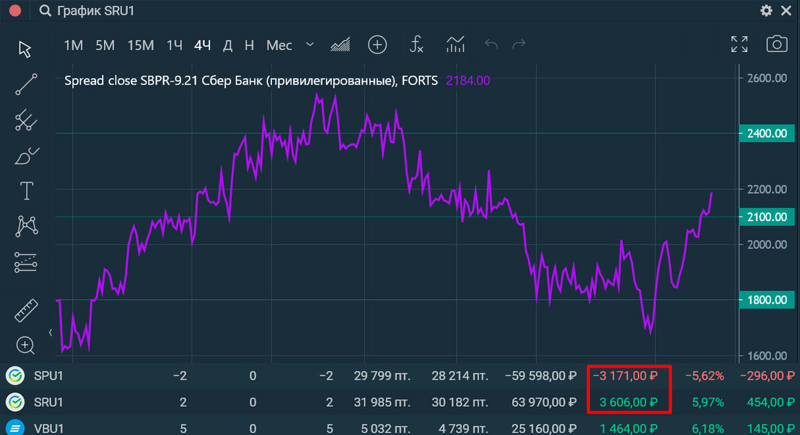Screen dimensions: 800x435
Task: Collapse the drawing toolbar with side chevron
Action: pyautogui.click(x=50, y=332)
